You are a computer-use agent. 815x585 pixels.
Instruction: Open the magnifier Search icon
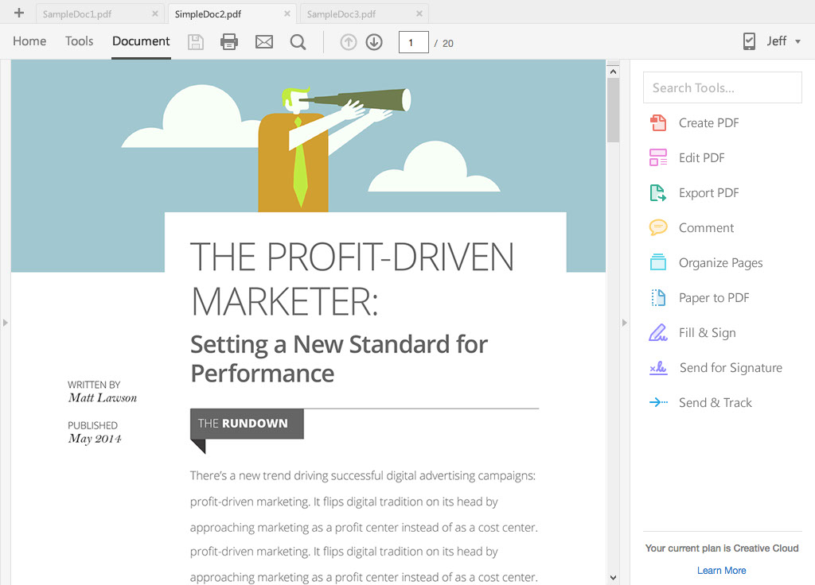pyautogui.click(x=298, y=42)
